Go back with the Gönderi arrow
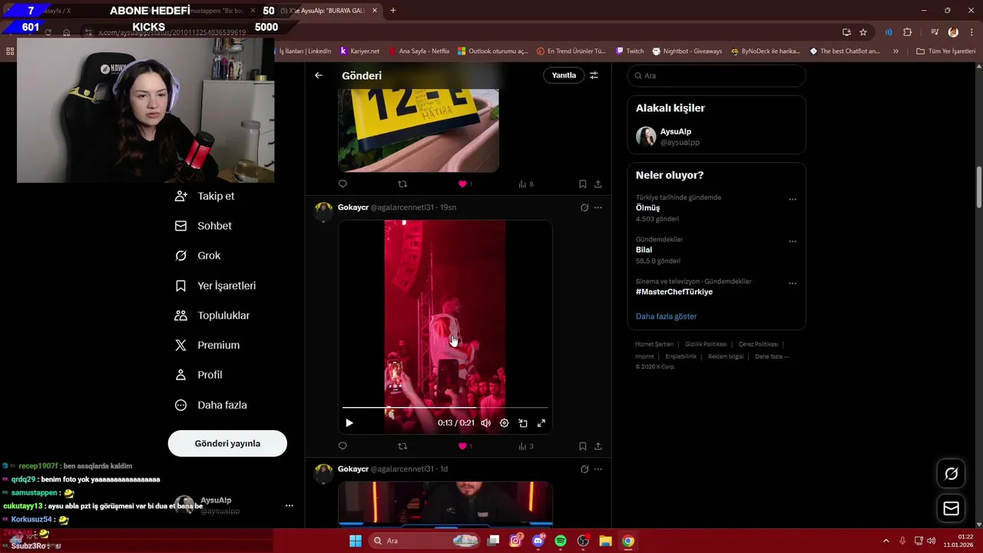Image resolution: width=983 pixels, height=553 pixels. point(319,75)
